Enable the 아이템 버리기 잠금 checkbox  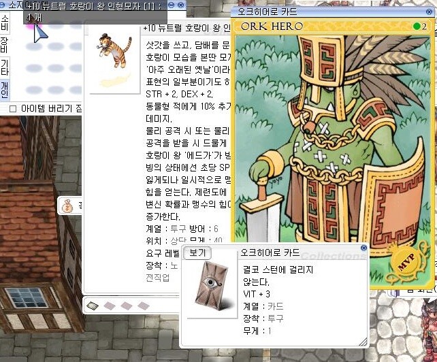(12, 108)
